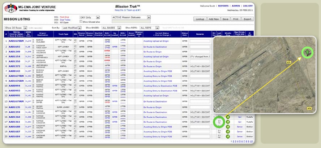The width and height of the screenshot is (321, 148).
Task: Enable the Show Closed also checkbox
Action: coord(81,22)
